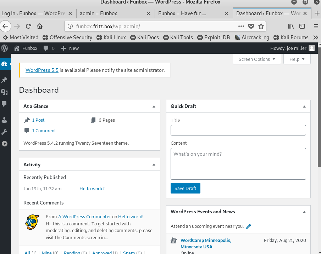Image resolution: width=321 pixels, height=254 pixels.
Task: Open Funbox site home in admin bar
Action: 26,48
